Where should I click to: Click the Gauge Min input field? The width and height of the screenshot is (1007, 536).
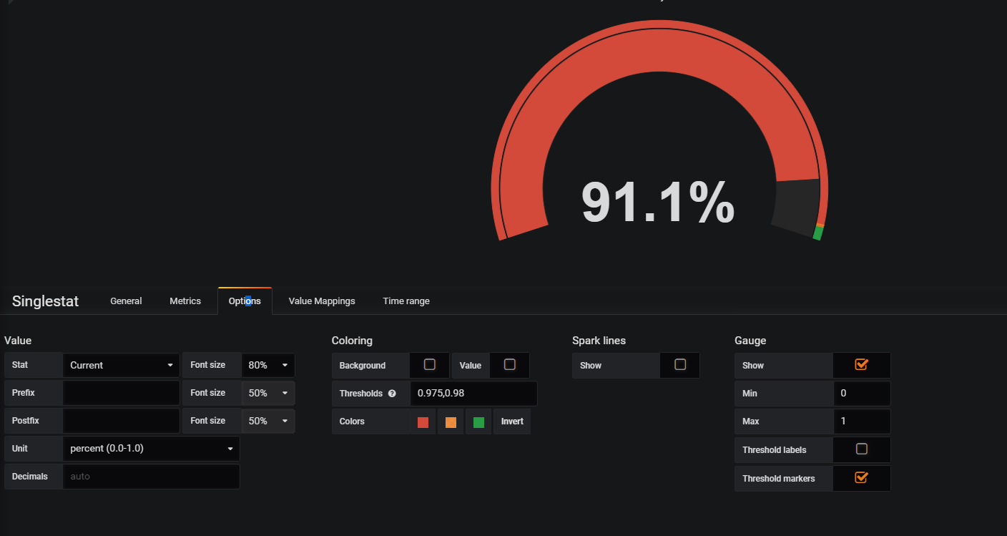click(x=862, y=394)
